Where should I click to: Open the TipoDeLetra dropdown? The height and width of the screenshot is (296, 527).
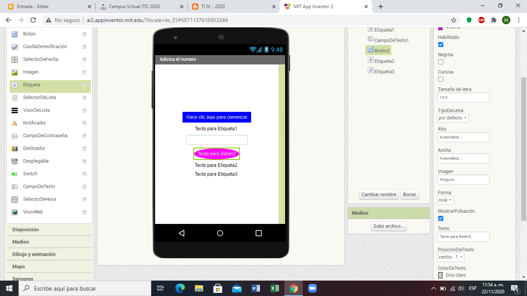(x=453, y=118)
